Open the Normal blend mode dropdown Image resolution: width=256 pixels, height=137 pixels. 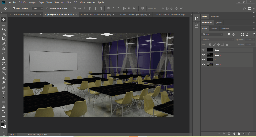point(218,39)
